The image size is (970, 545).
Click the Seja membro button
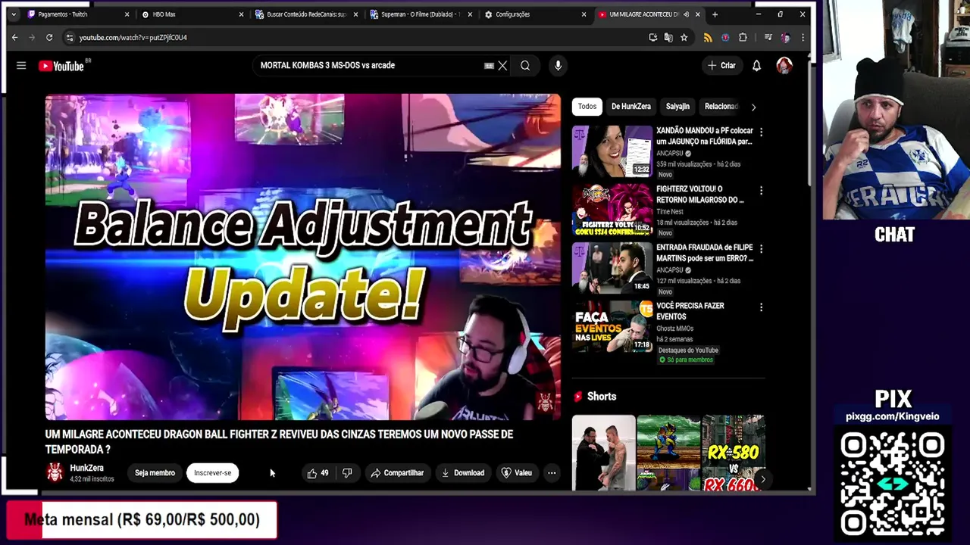155,473
